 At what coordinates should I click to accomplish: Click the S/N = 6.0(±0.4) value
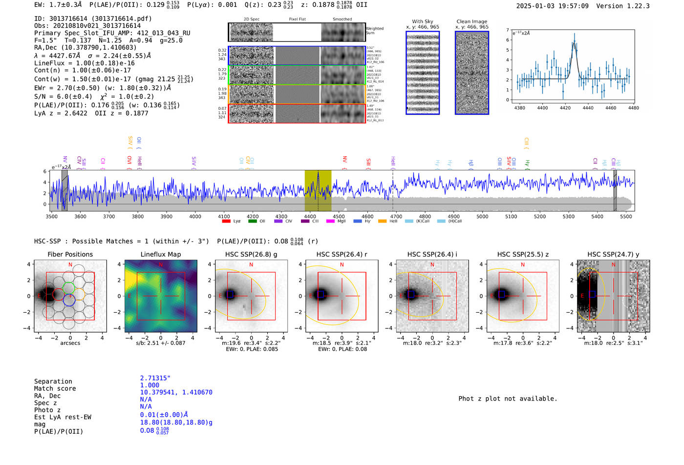pos(63,97)
